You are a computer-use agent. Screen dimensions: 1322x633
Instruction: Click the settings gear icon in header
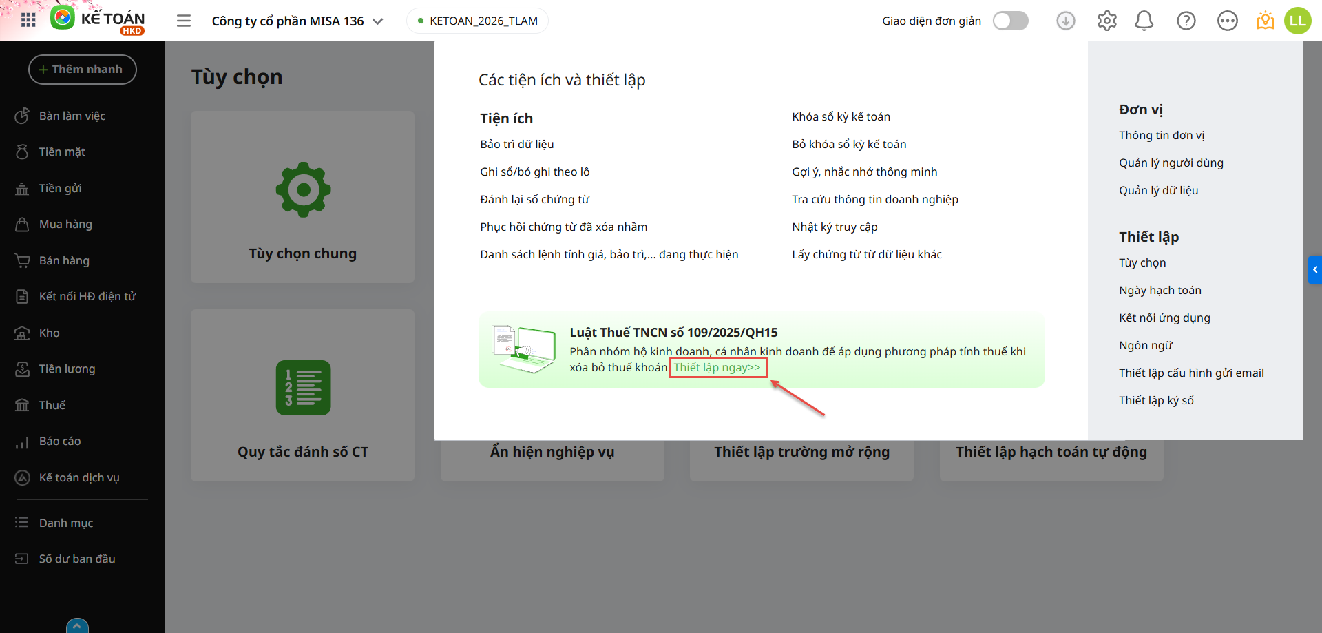pyautogui.click(x=1106, y=21)
